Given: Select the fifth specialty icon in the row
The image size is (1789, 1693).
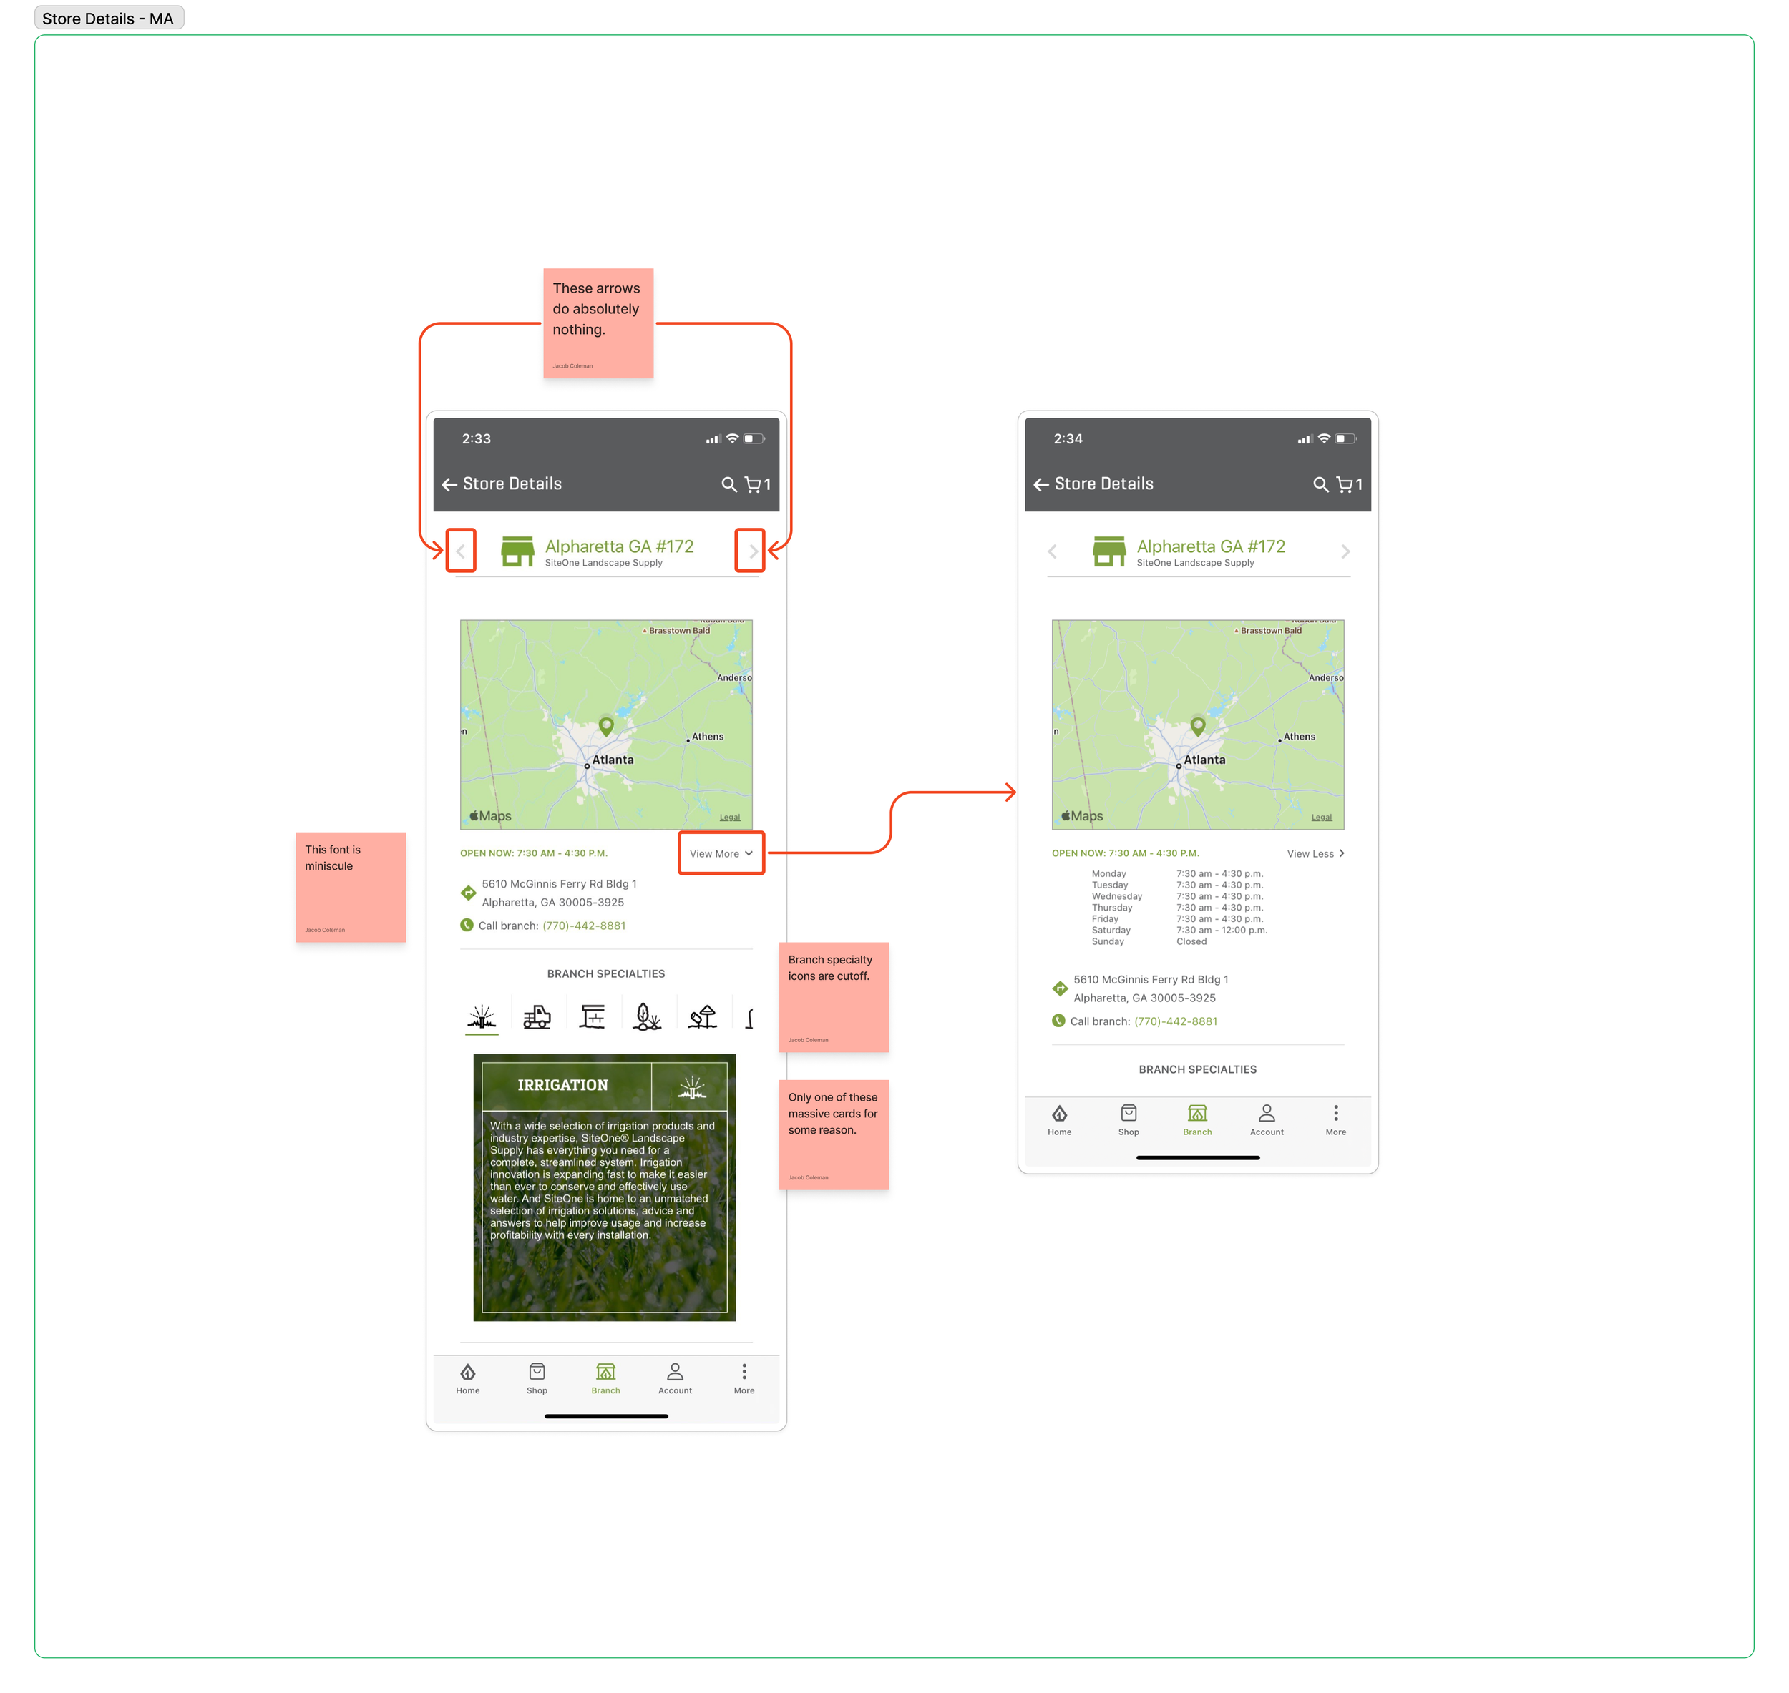Looking at the screenshot, I should coord(703,1017).
